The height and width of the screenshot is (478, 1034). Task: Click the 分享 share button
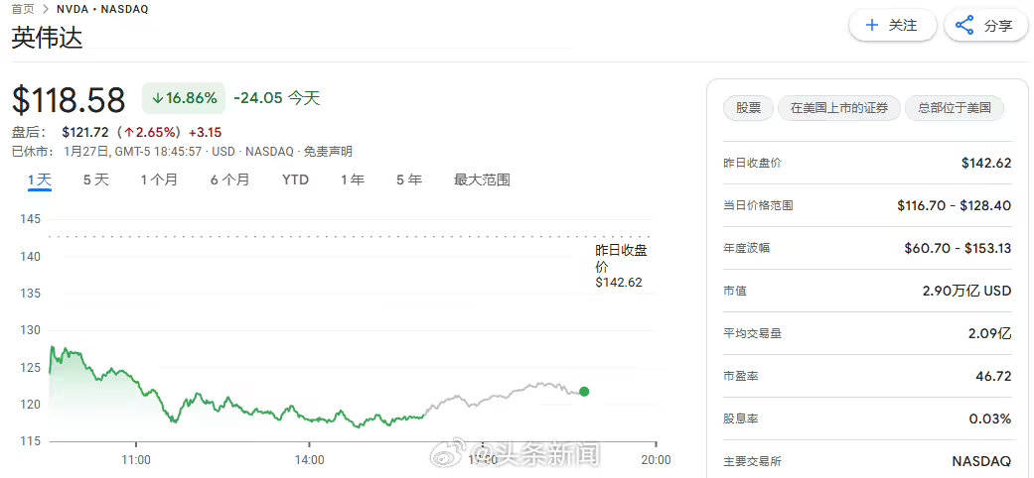[x=985, y=26]
